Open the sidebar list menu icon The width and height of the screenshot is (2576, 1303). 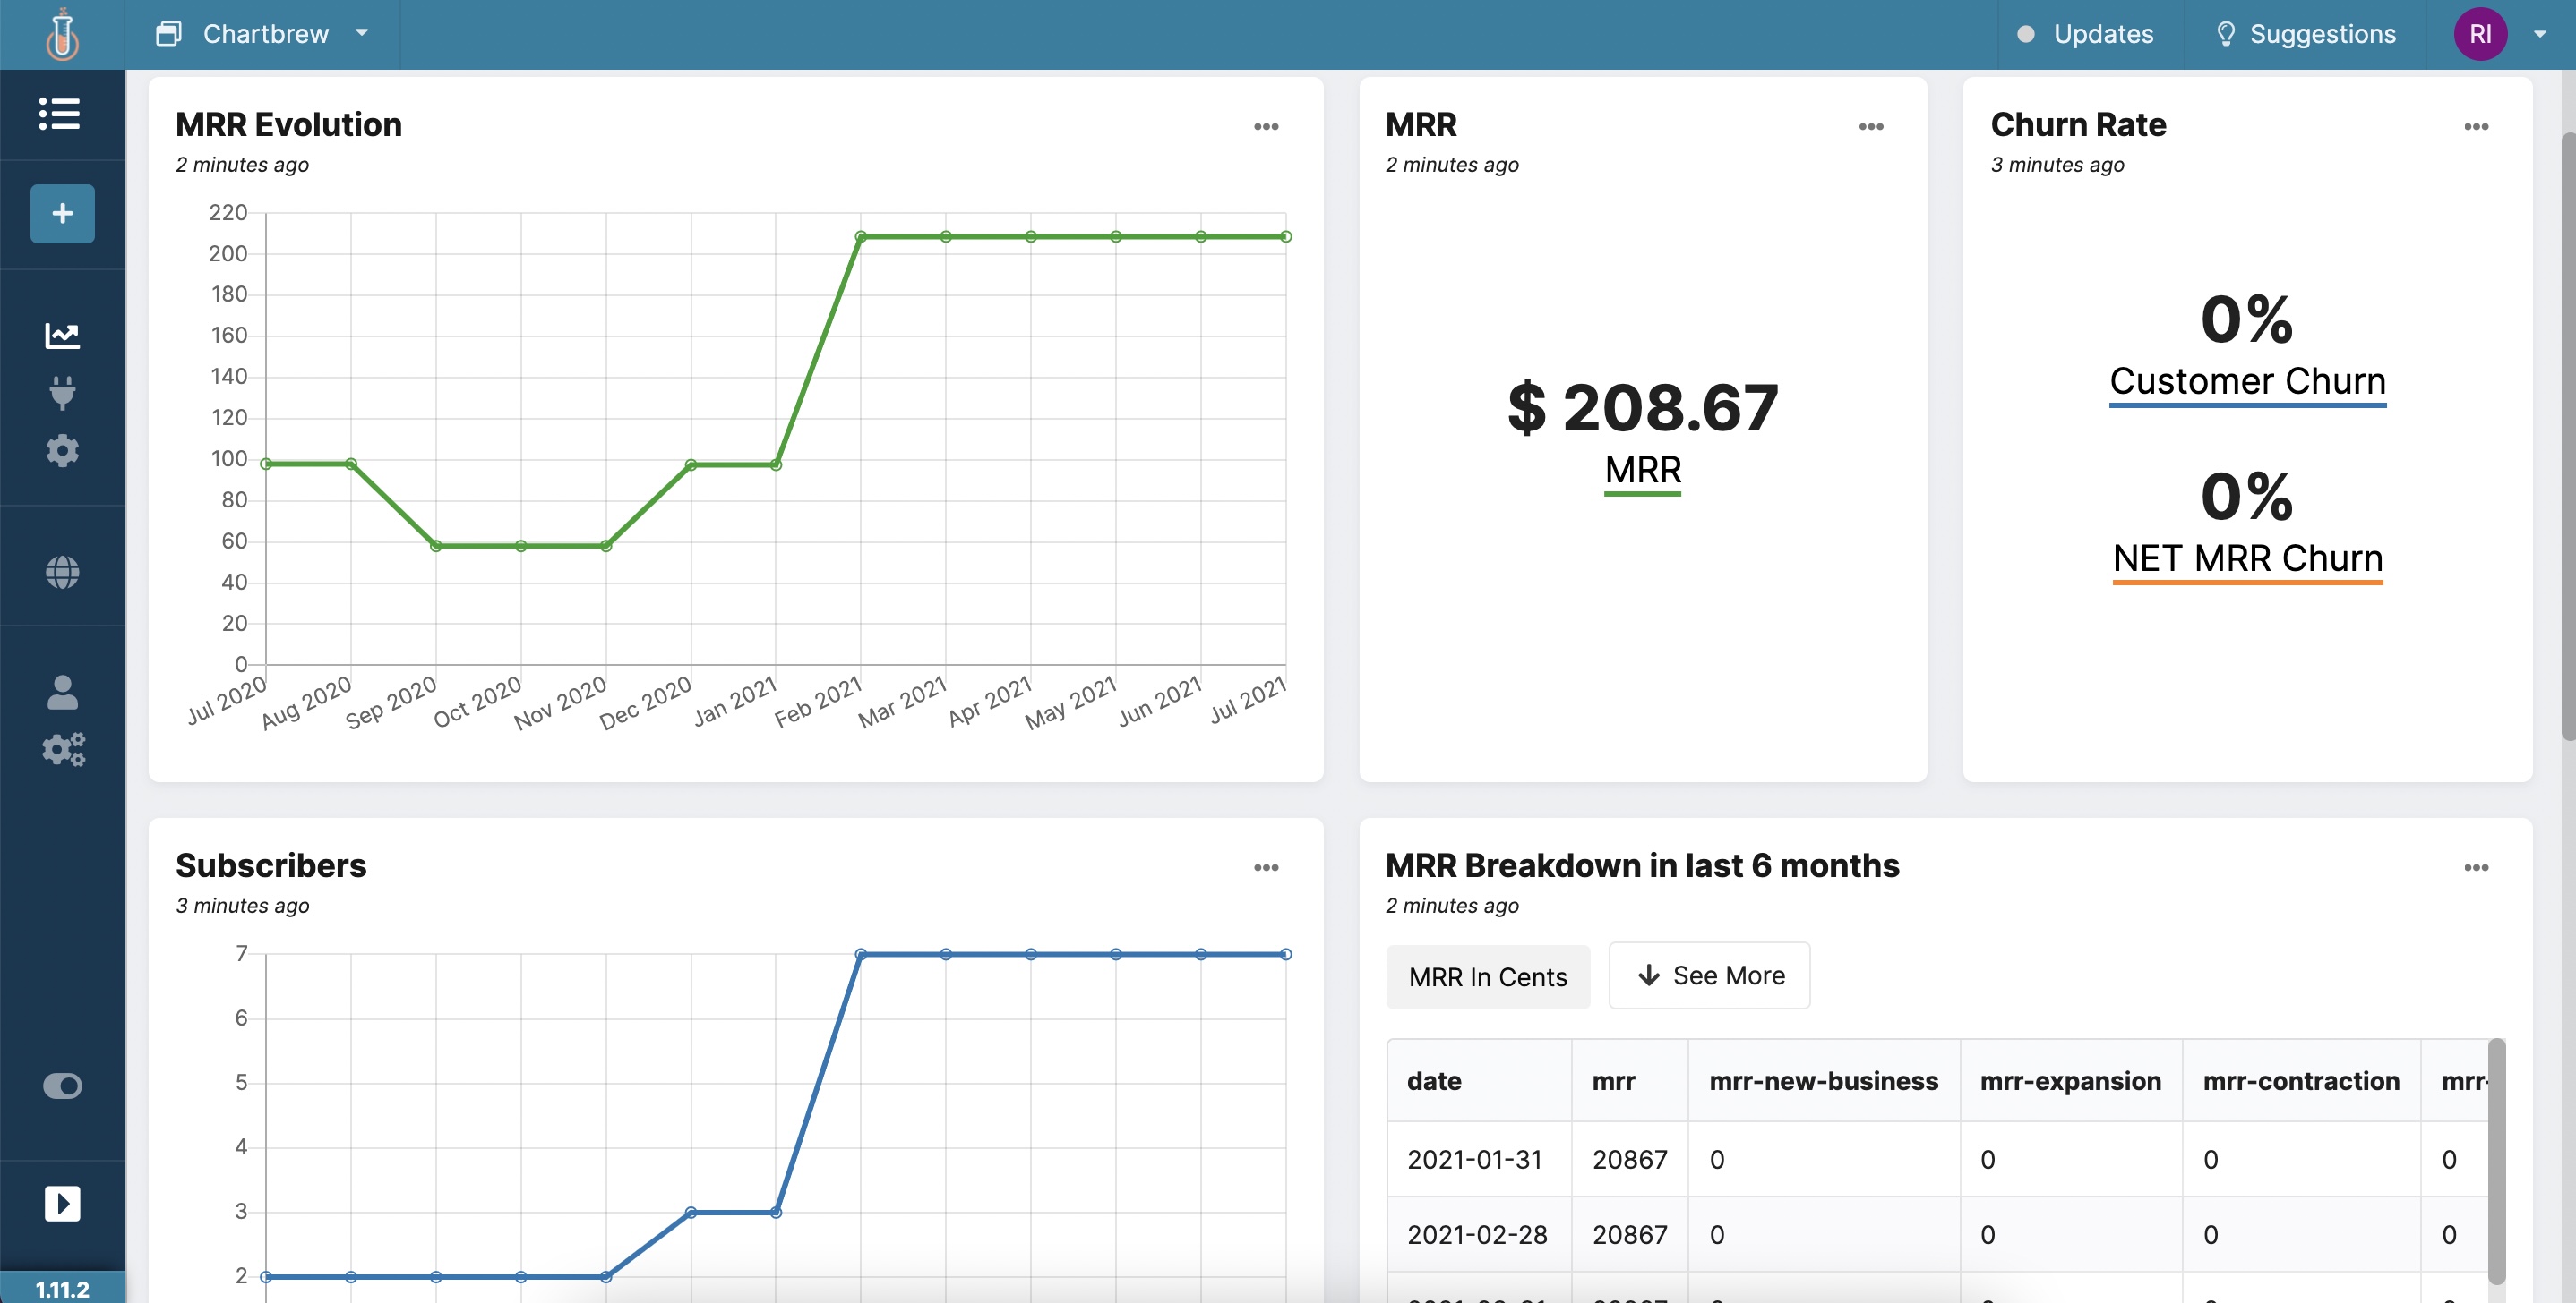pyautogui.click(x=60, y=113)
